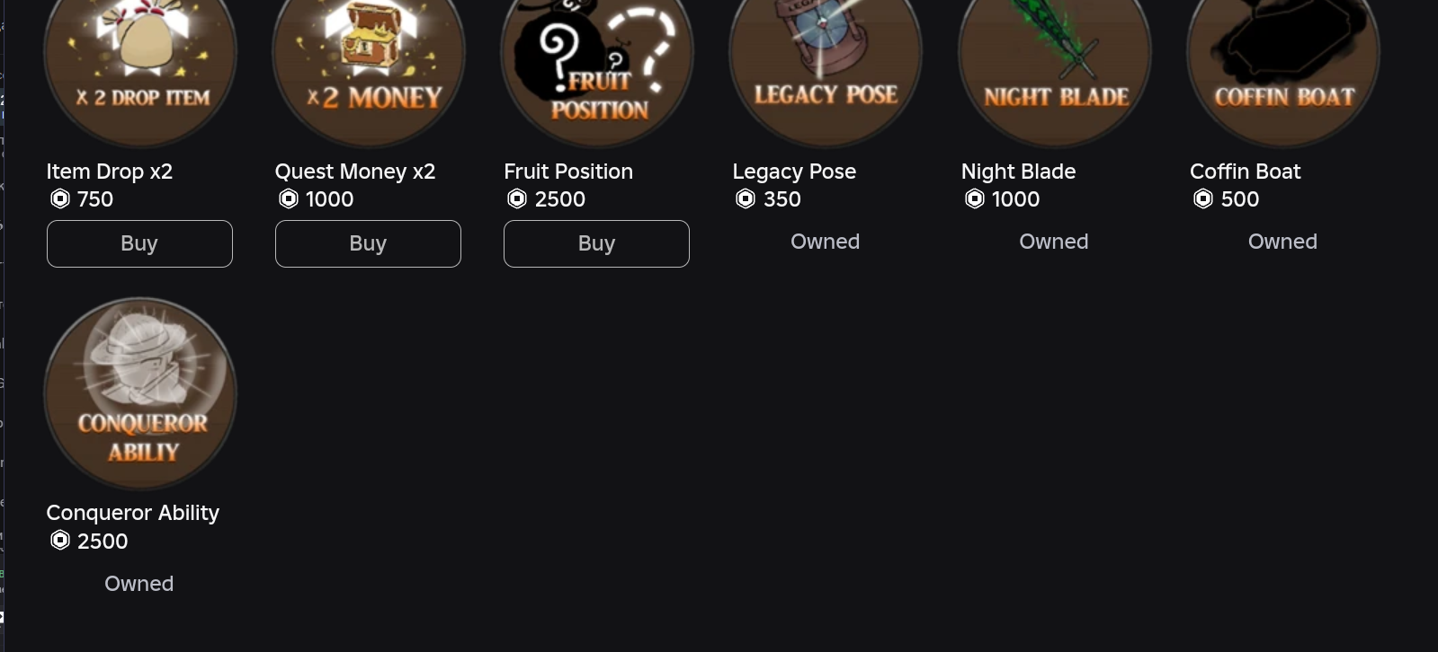Select the Legacy Pose badge icon
Screen dimensions: 1438x652
pyautogui.click(x=826, y=63)
